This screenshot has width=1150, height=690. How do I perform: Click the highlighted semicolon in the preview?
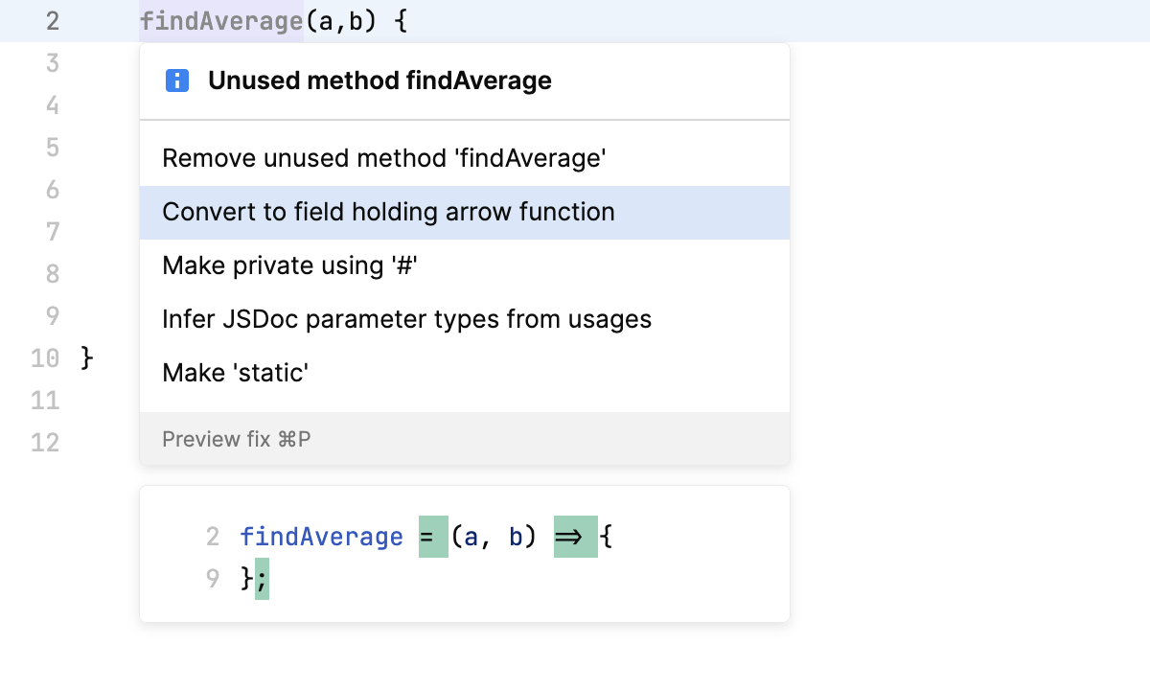pyautogui.click(x=261, y=579)
